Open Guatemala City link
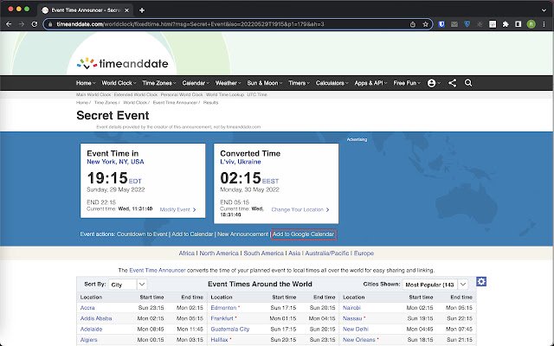This screenshot has height=346, width=554. 230,329
